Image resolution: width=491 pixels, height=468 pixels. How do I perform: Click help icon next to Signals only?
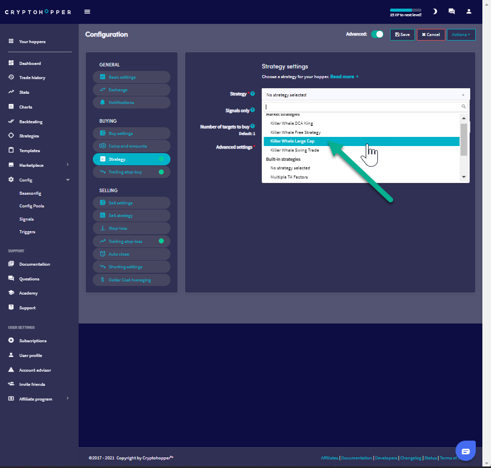[x=253, y=110]
